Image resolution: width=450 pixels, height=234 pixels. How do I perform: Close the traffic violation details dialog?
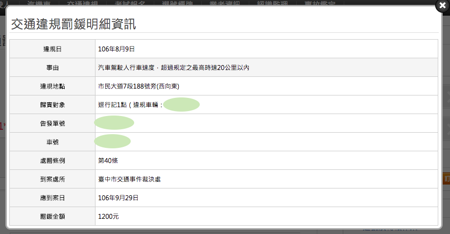click(442, 6)
